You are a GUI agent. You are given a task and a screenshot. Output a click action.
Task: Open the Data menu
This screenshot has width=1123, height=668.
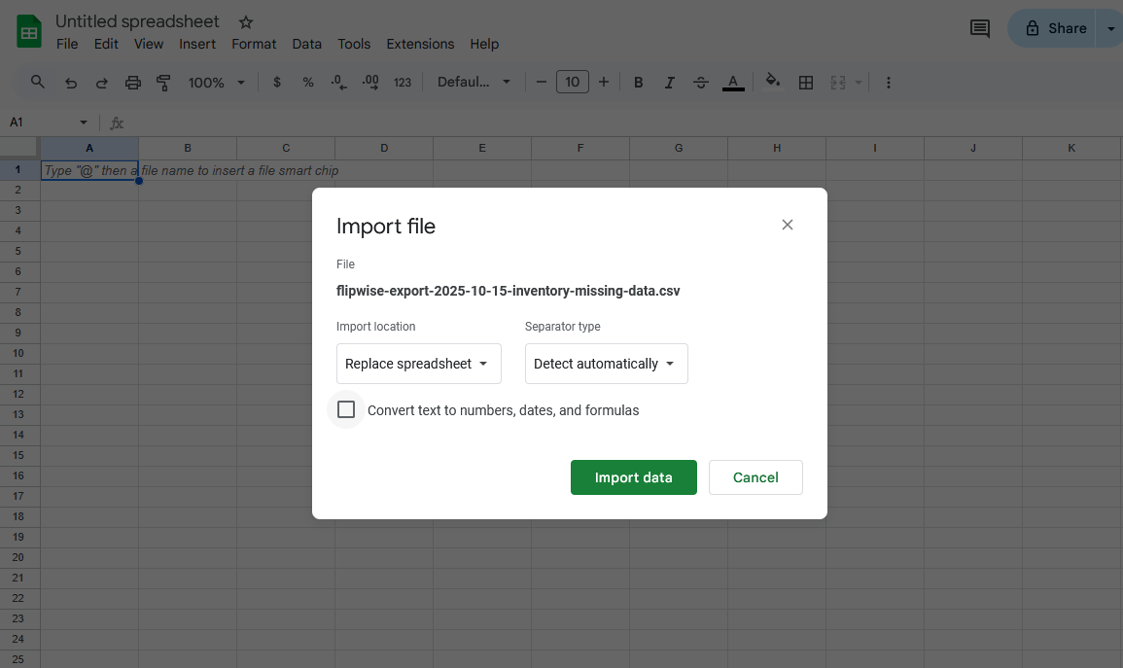[x=306, y=44]
